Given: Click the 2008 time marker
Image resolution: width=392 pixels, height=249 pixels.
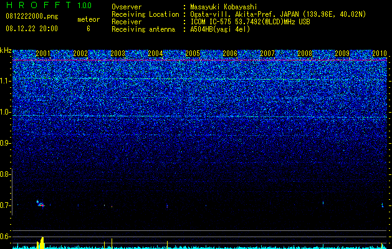Looking at the screenshot, I should [305, 53].
